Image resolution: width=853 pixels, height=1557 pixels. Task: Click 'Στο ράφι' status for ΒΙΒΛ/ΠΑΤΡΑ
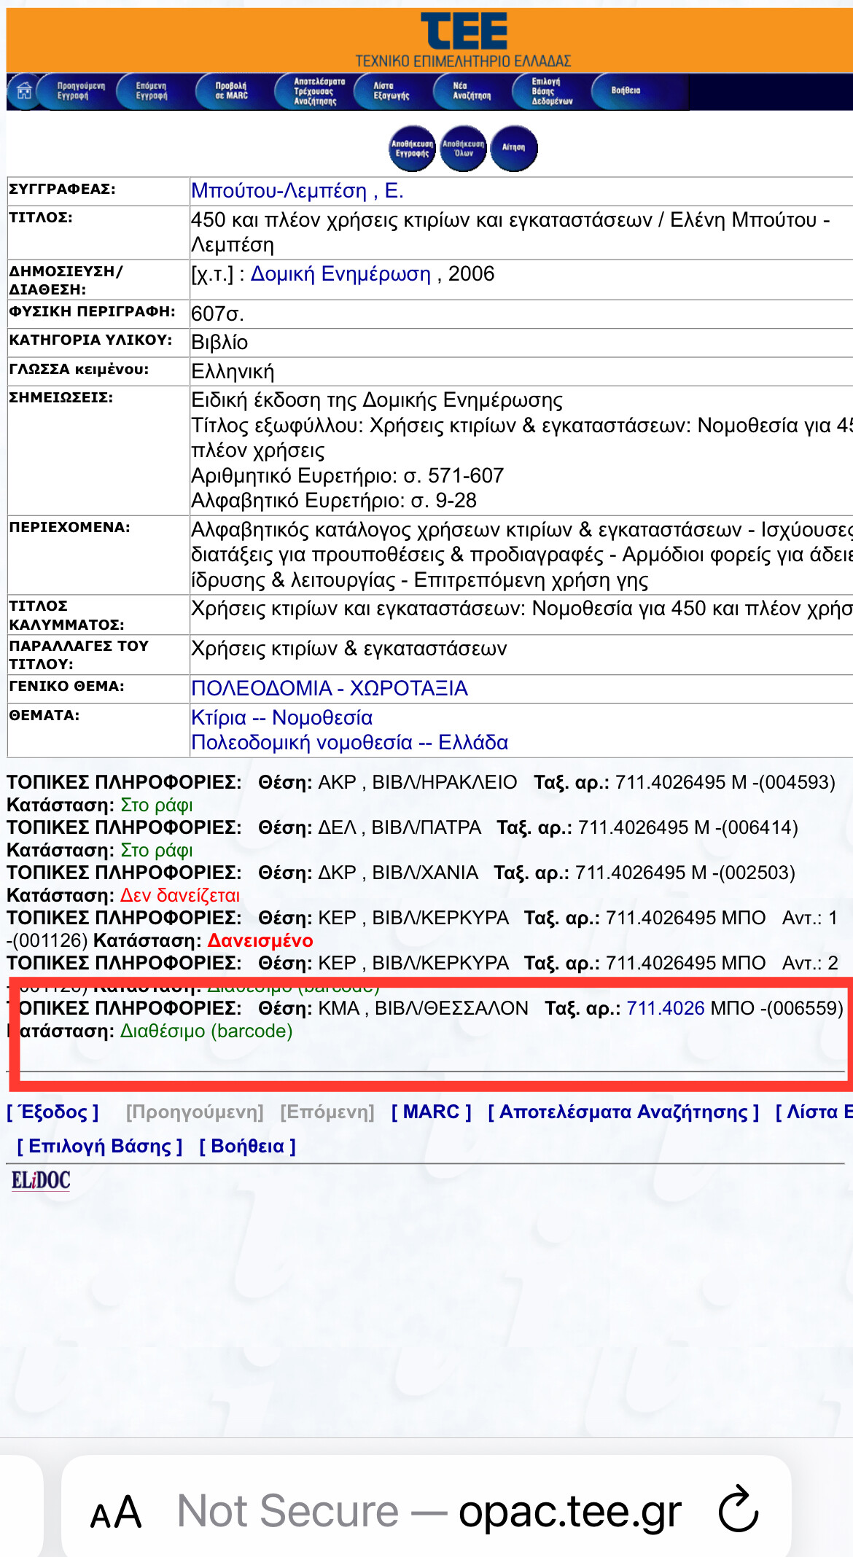click(157, 850)
